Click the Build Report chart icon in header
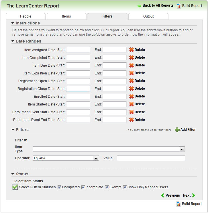Viewport: 208px width, 213px height. click(178, 6)
